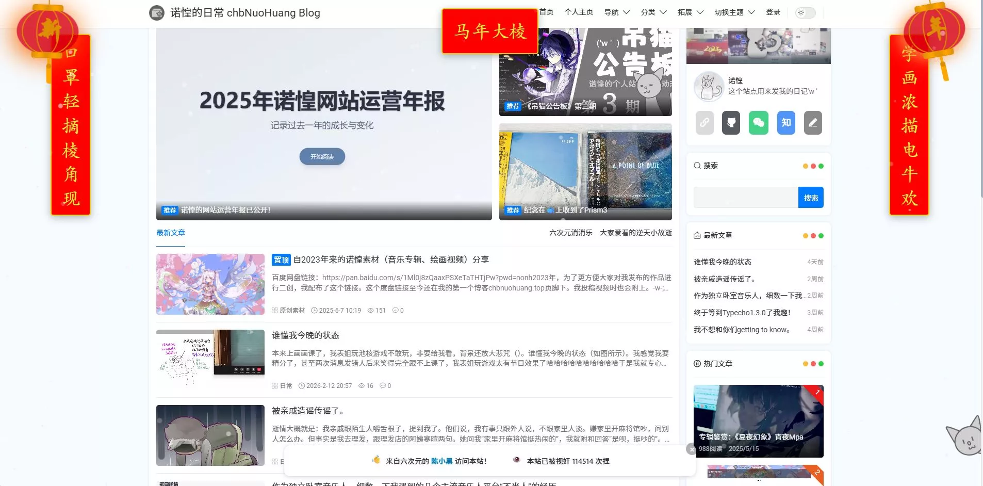This screenshot has height=486, width=983.
Task: Click the gray chain link icon
Action: click(x=704, y=123)
